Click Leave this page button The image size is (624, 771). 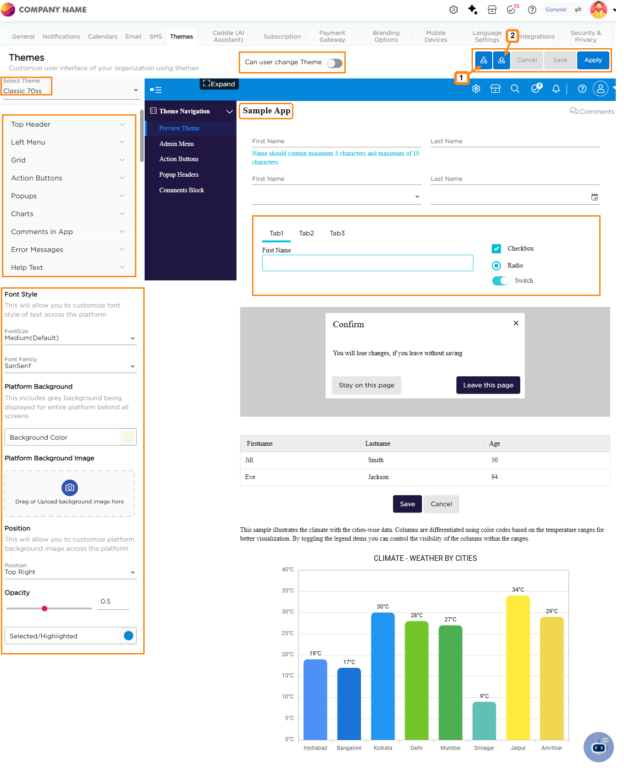pos(488,385)
